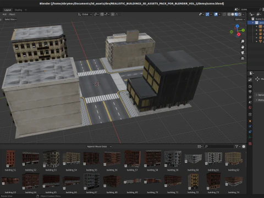Open View Layer properties tab
264x198 pixels.
[x=250, y=97]
